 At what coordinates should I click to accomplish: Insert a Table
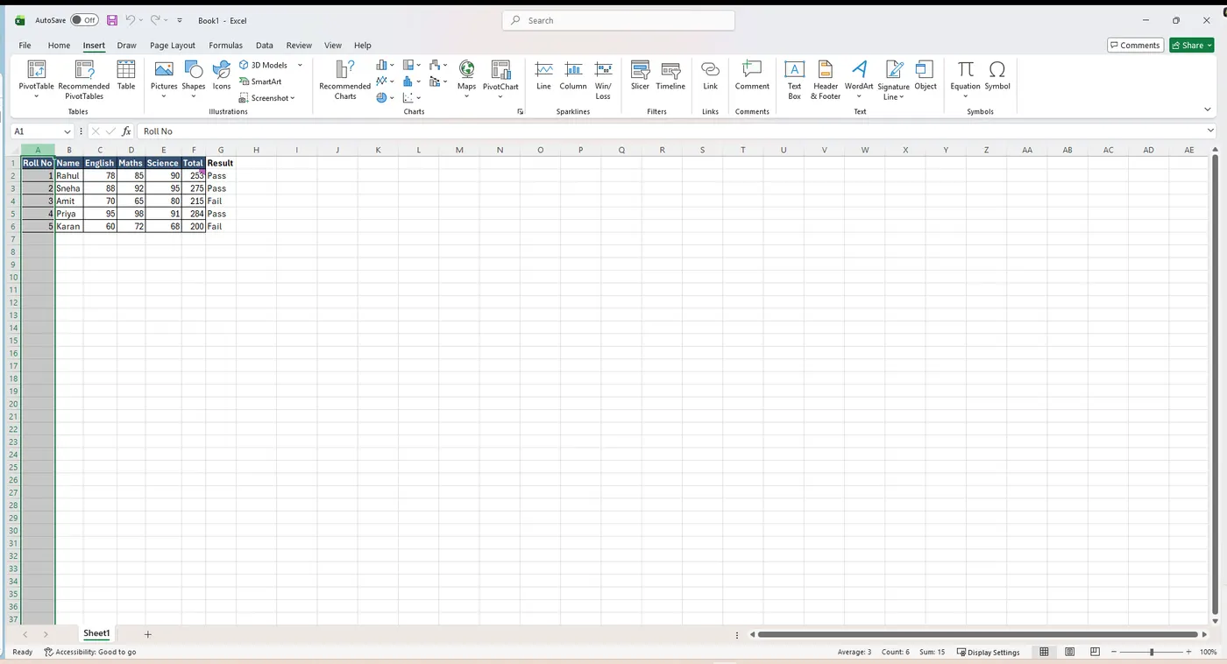(x=126, y=75)
